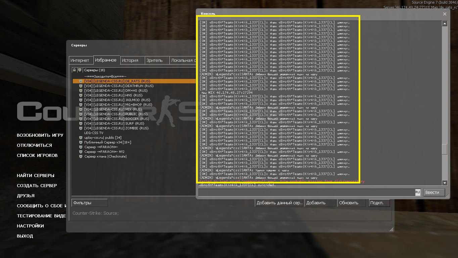Submit console command with Ввести

pyautogui.click(x=434, y=192)
